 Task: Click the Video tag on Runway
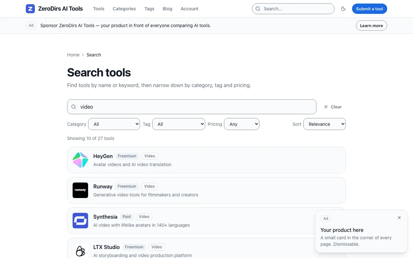149,186
